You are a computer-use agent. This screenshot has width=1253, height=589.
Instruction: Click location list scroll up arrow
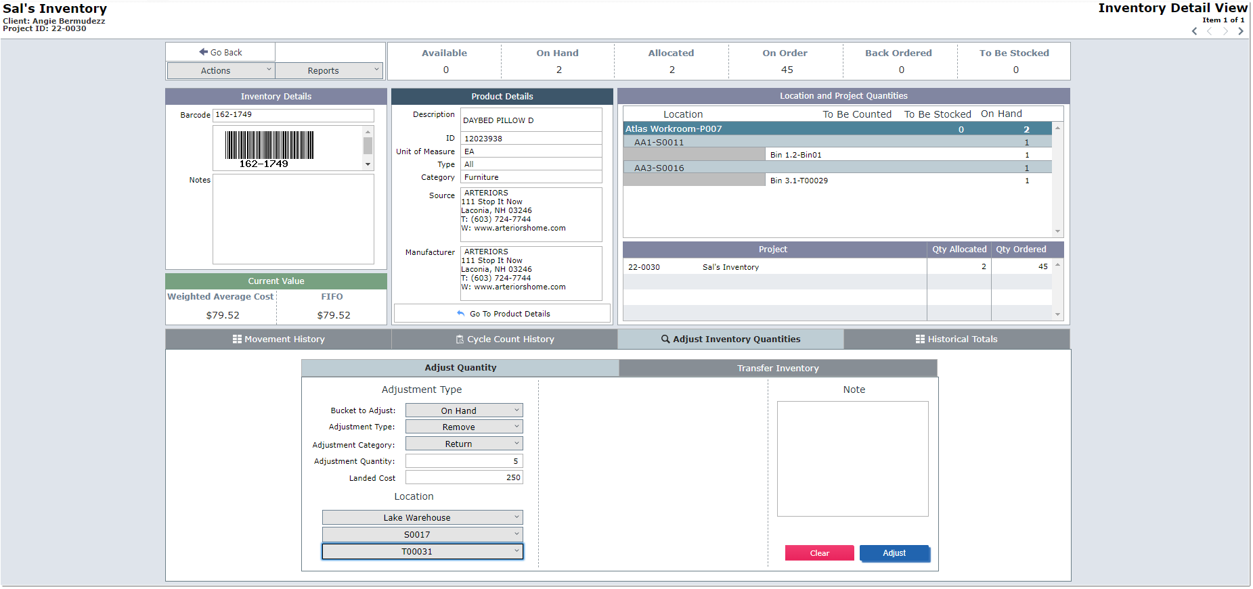pyautogui.click(x=1057, y=128)
